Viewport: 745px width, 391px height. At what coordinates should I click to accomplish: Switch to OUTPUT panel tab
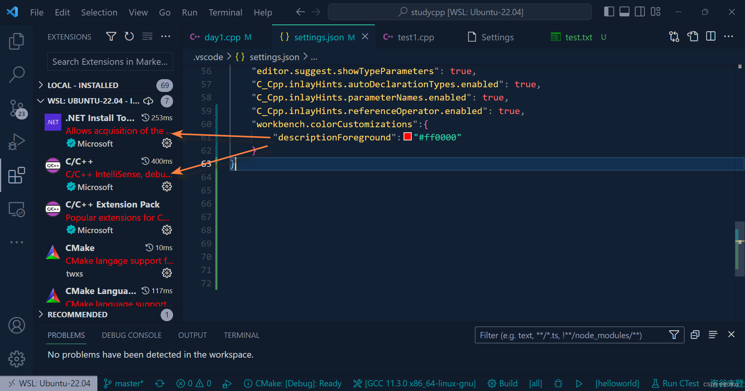pos(192,335)
